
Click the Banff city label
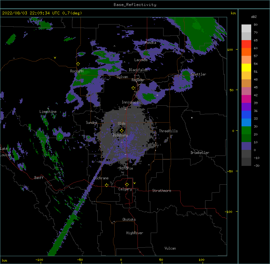tap(39, 178)
